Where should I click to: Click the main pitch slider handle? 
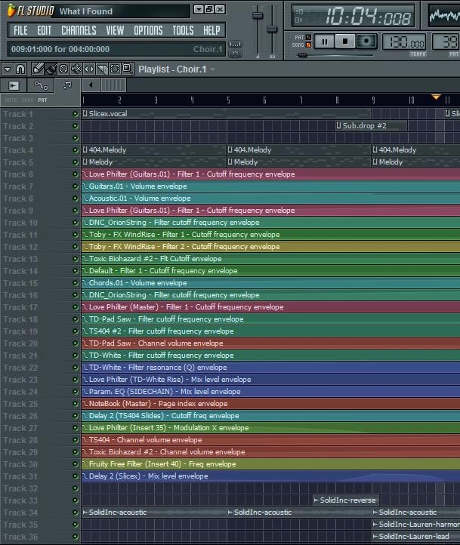272,29
